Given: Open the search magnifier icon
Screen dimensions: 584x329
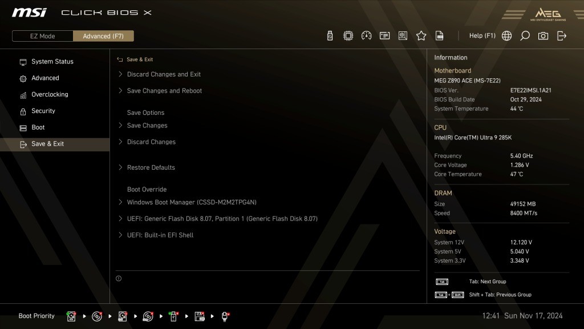Looking at the screenshot, I should click(x=525, y=36).
